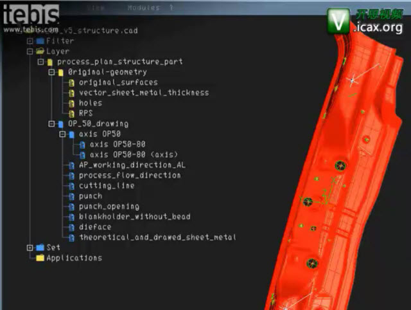Image resolution: width=411 pixels, height=310 pixels.
Task: Click the Set folder icon
Action: (x=40, y=247)
